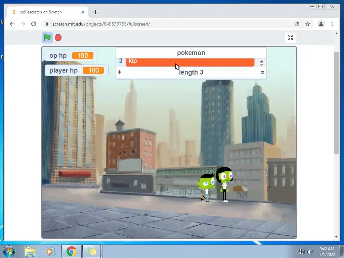Open a new browser tab
The width and height of the screenshot is (344, 258).
(95, 12)
